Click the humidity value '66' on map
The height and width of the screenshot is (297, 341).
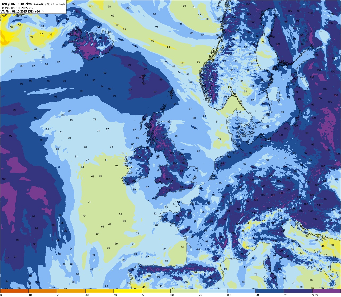tap(311, 280)
